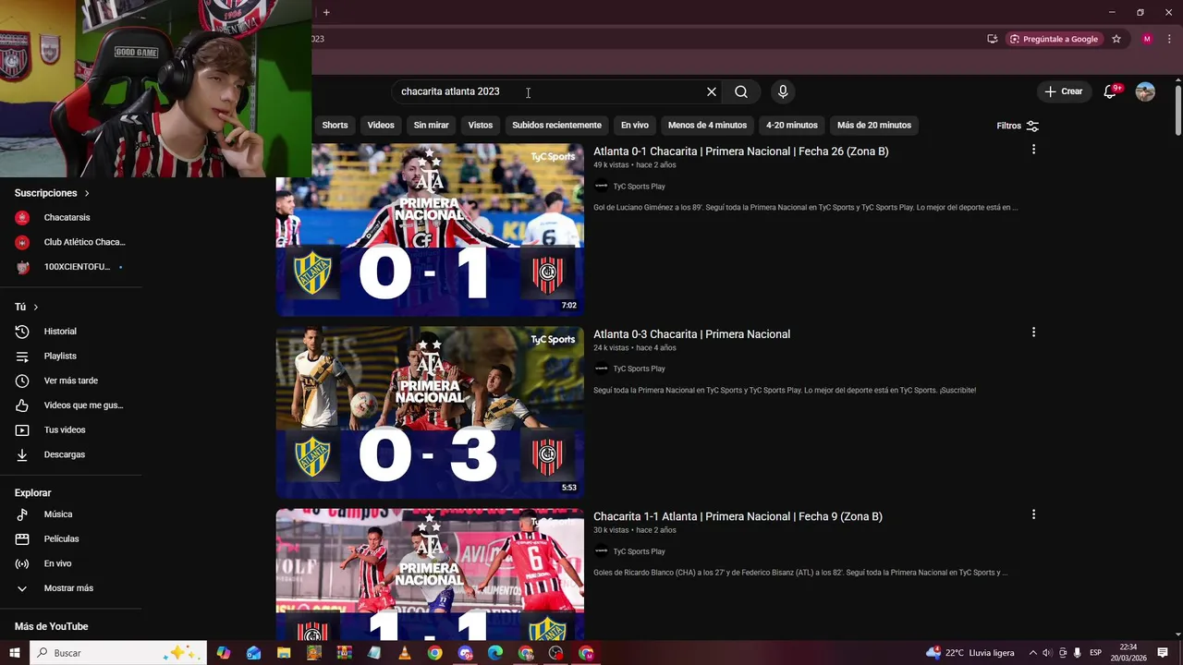Image resolution: width=1183 pixels, height=665 pixels.
Task: Open TyC Sports Play channel under Atlanta 0-1 video
Action: [639, 187]
